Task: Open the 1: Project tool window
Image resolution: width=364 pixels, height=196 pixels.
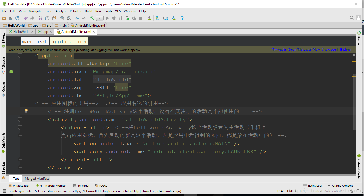Action: click(3, 41)
